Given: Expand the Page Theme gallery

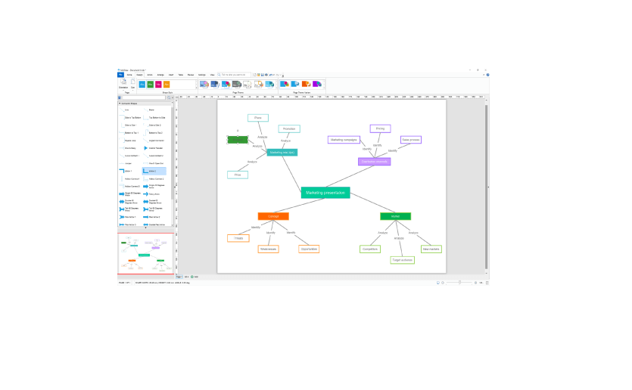Looking at the screenshot, I should point(276,88).
